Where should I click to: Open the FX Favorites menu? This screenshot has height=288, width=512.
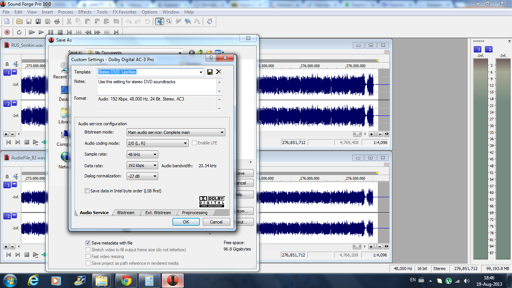click(x=125, y=12)
